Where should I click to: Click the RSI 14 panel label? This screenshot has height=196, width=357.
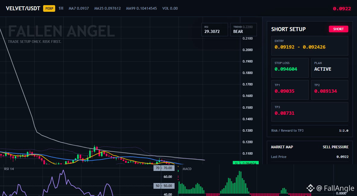point(9,169)
